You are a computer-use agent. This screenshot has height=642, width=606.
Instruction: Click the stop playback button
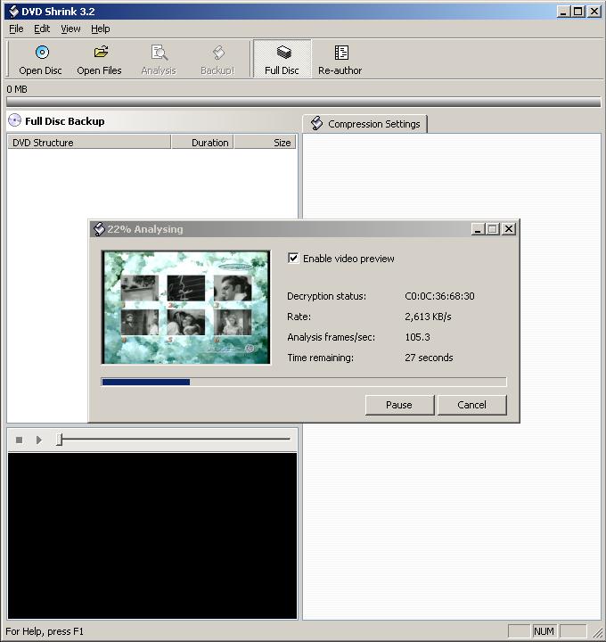point(19,440)
